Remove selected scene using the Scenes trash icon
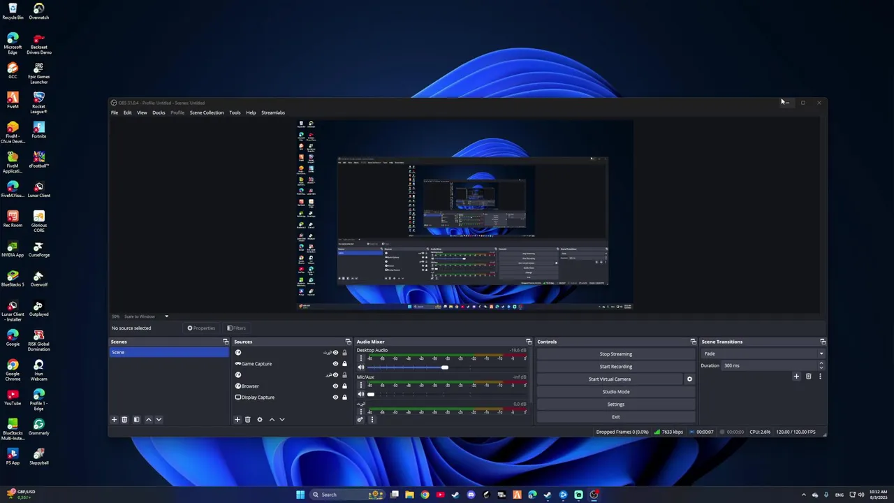Viewport: 894px width, 503px height. (x=124, y=420)
